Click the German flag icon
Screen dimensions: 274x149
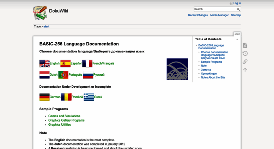(x=44, y=97)
